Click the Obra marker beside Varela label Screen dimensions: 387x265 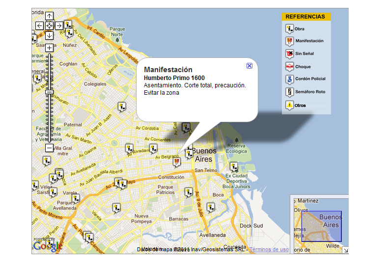click(x=76, y=199)
